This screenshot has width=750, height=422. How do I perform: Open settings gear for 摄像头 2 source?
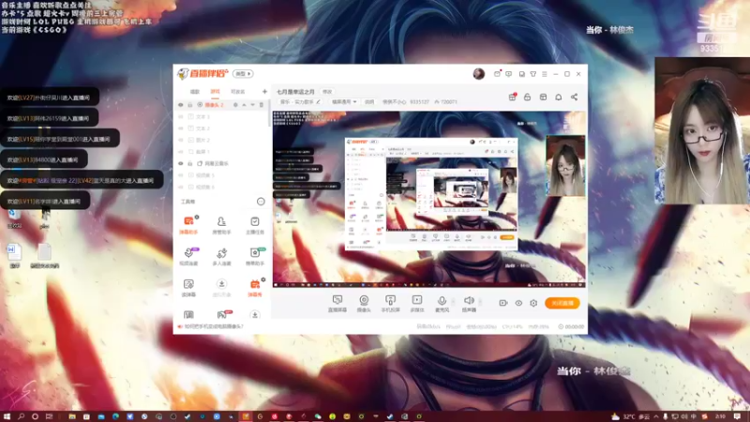point(235,105)
